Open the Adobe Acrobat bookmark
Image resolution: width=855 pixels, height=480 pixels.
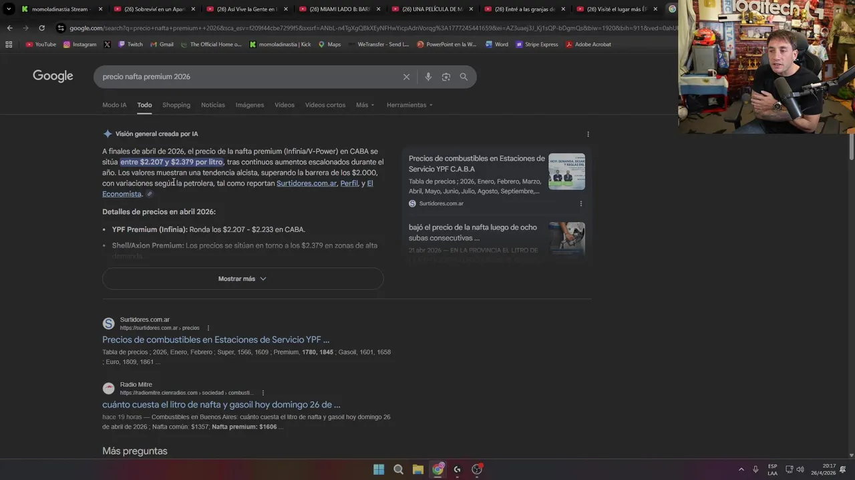[x=588, y=45]
